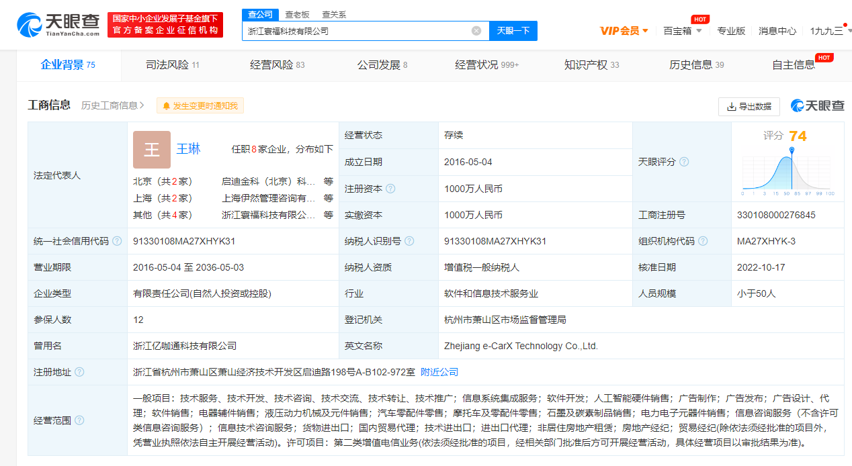Click the help icon beside 天眼评分
The width and height of the screenshot is (852, 466).
(x=684, y=162)
